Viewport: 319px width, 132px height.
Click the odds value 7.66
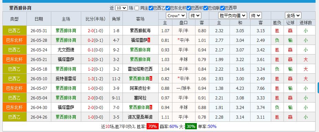[x=260, y=88]
